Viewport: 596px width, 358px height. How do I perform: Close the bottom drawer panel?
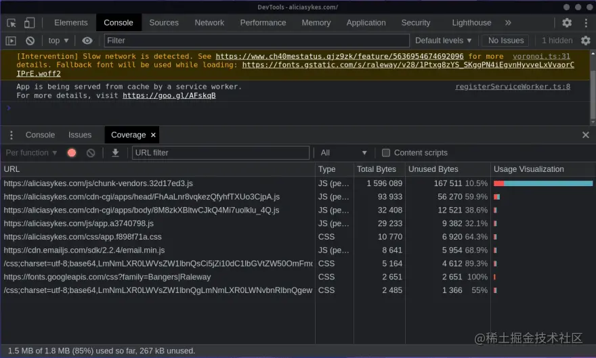586,135
